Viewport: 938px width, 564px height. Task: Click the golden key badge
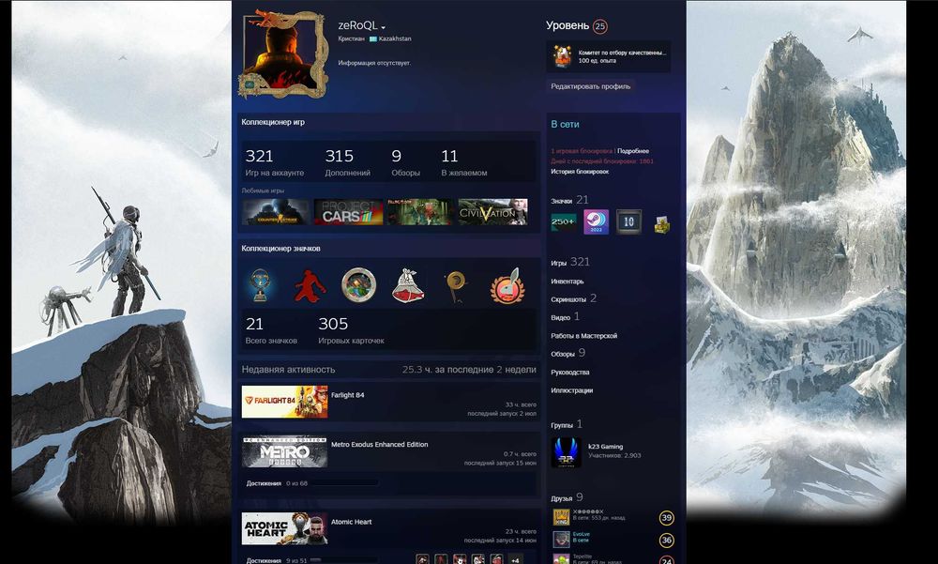pos(457,285)
